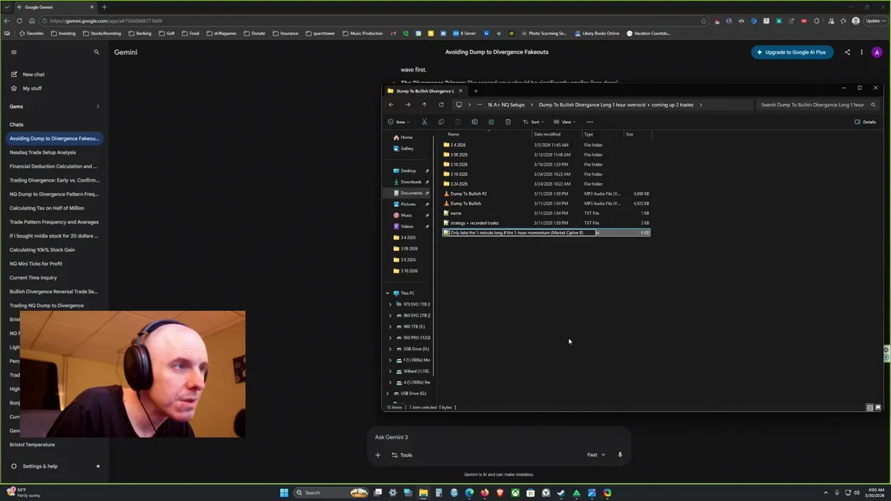Click the share conversation icon in Gemini
Viewport: 891px width, 501px height.
coord(847,52)
